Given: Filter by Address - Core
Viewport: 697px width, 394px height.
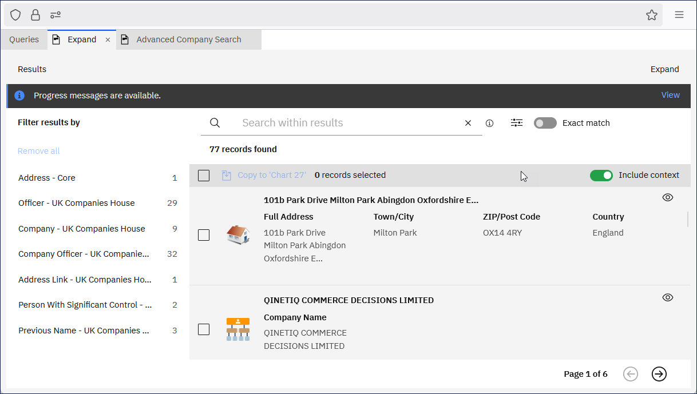Looking at the screenshot, I should (x=98, y=178).
